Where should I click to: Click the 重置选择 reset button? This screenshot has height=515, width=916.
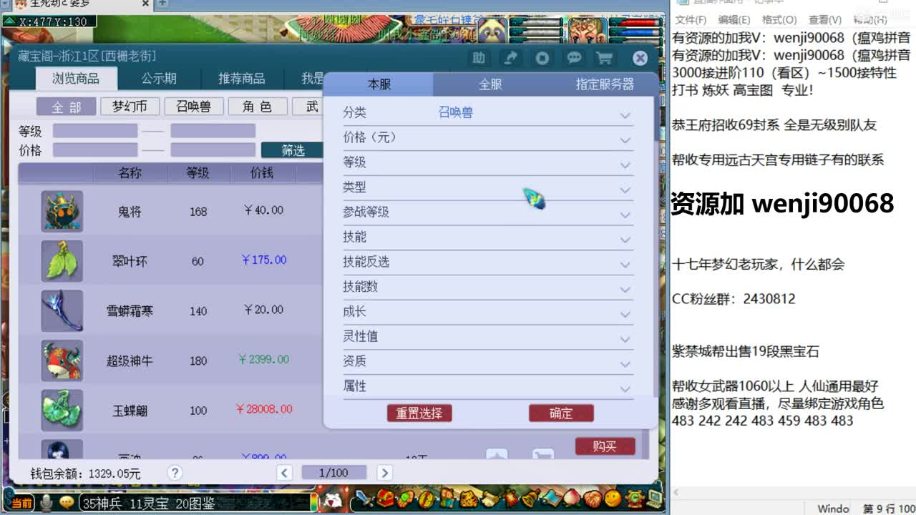pyautogui.click(x=419, y=413)
